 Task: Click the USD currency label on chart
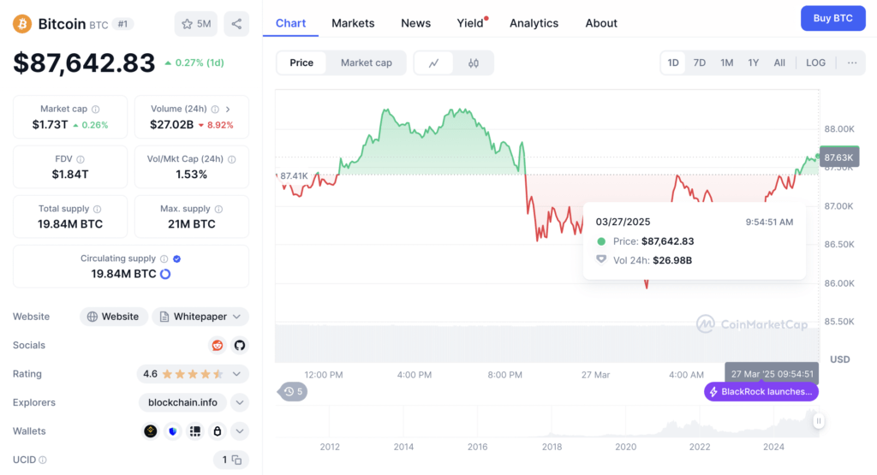(839, 359)
